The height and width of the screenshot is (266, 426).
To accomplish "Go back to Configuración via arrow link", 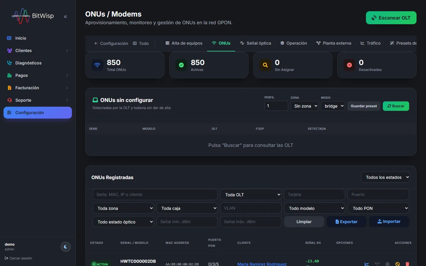I will tap(111, 43).
